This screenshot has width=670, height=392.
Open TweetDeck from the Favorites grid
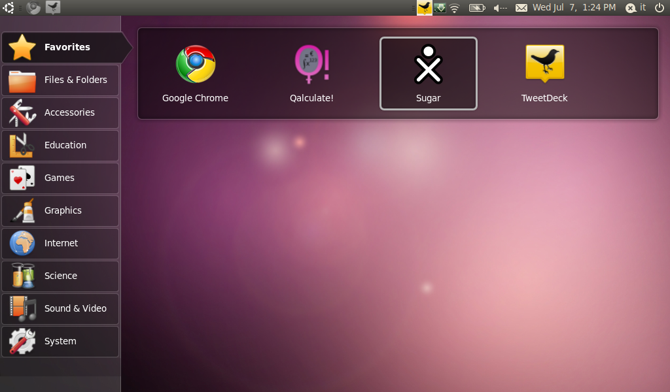(544, 73)
